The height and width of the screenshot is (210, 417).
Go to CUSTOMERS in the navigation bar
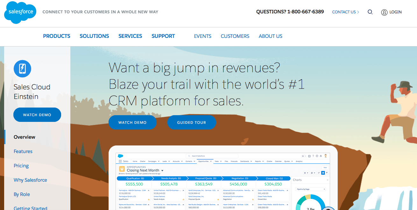pyautogui.click(x=235, y=36)
